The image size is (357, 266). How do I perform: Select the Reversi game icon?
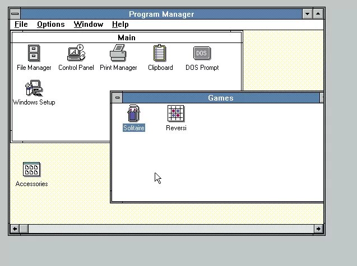[176, 113]
